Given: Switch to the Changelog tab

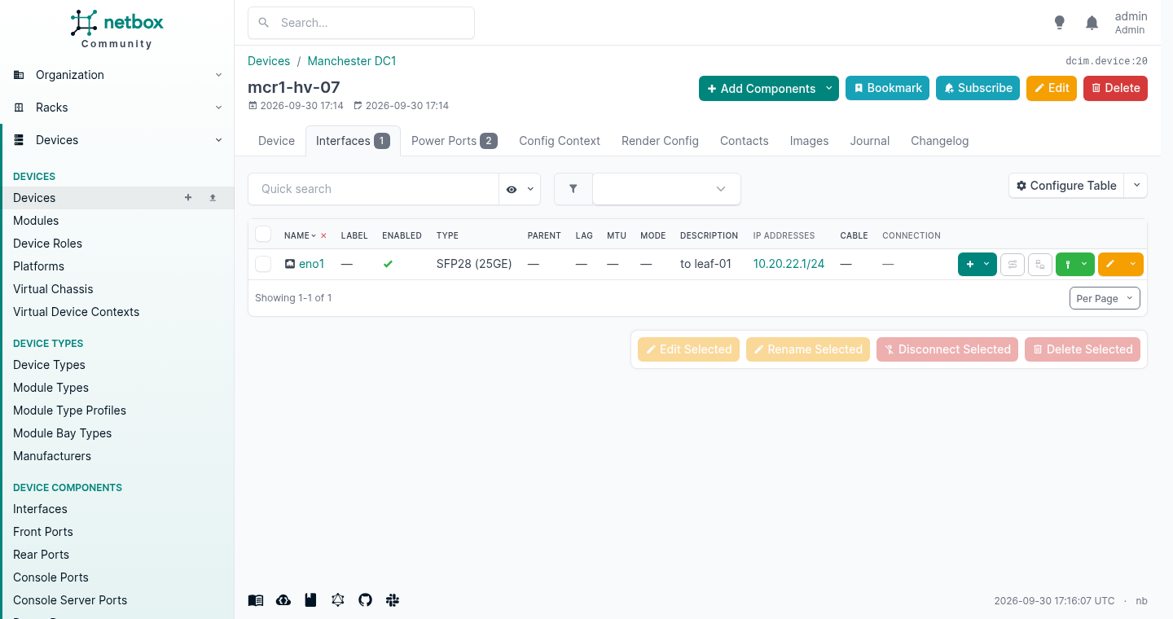Looking at the screenshot, I should tap(940, 141).
